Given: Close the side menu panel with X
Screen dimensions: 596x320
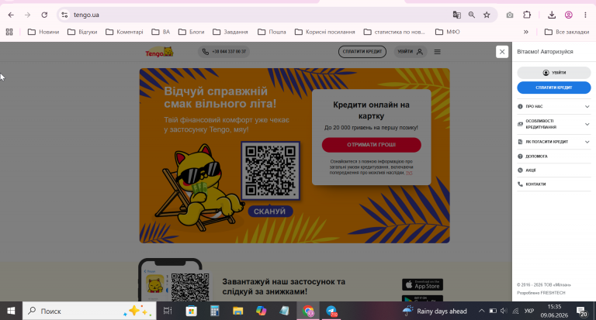Looking at the screenshot, I should coord(502,52).
